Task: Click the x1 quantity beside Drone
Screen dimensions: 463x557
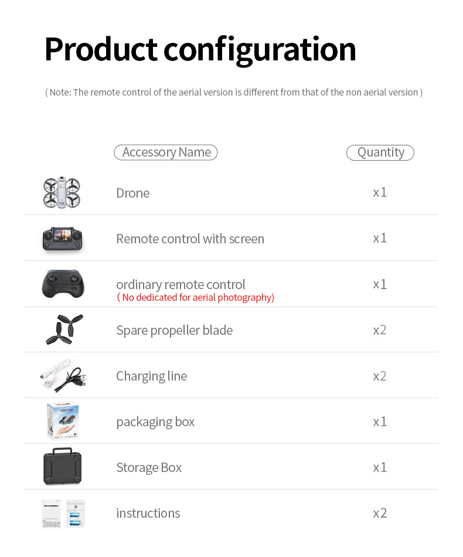Action: click(380, 192)
